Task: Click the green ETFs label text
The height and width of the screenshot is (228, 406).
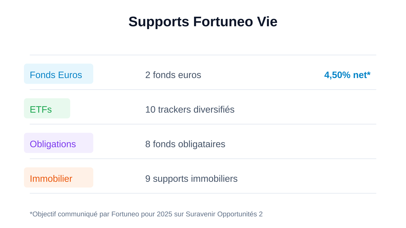Action: [x=41, y=109]
